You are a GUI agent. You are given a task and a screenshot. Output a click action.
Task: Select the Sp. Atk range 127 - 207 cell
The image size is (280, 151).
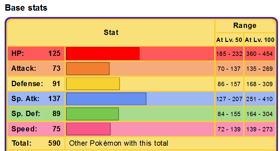click(x=229, y=99)
